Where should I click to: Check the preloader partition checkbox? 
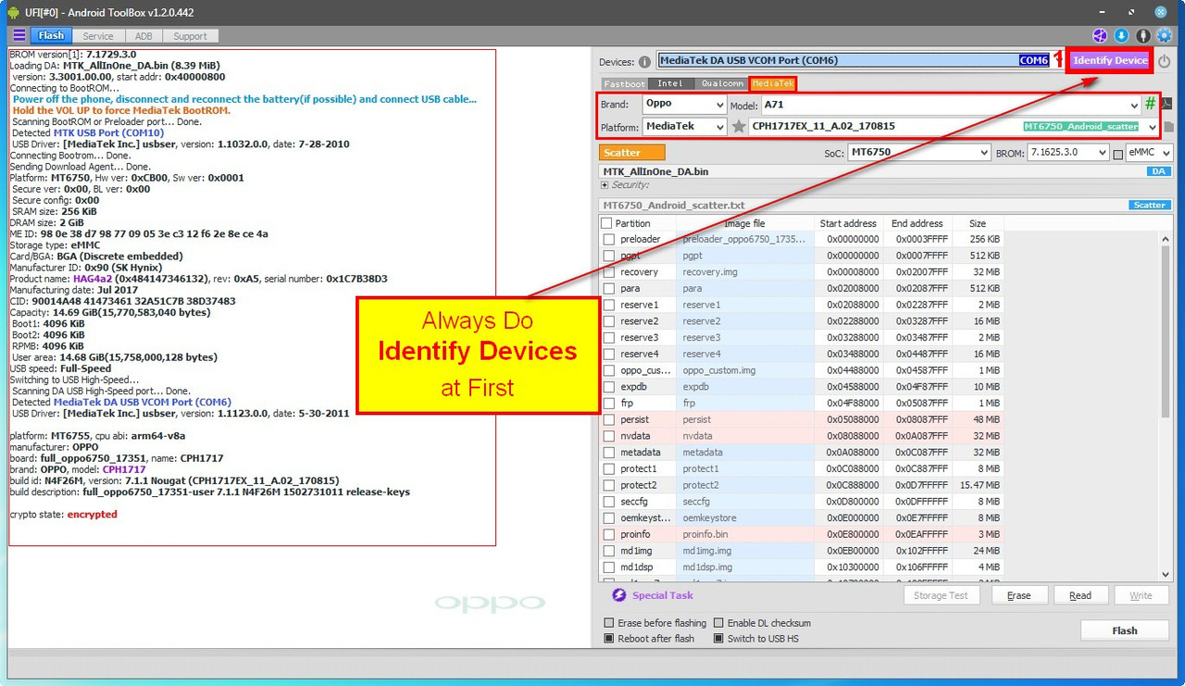(x=608, y=239)
